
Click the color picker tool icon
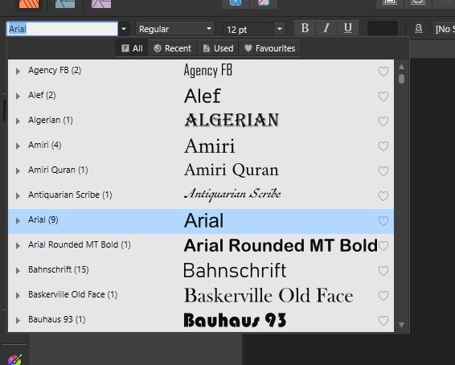(14, 360)
